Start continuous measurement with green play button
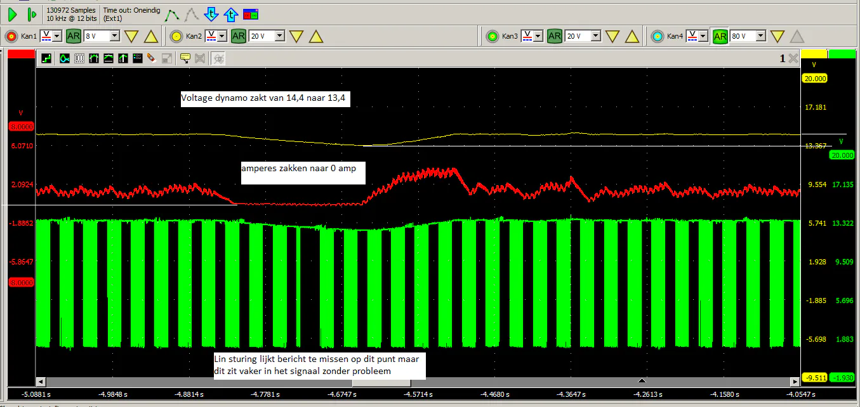 click(12, 14)
